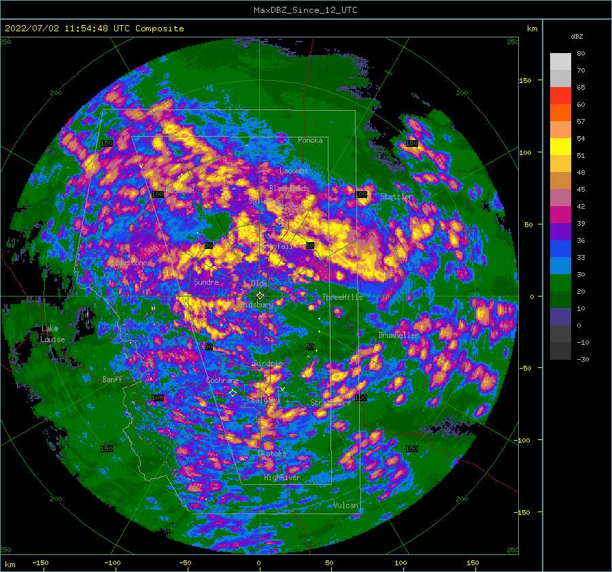The width and height of the screenshot is (612, 572).
Task: Choose the white 70-80 dBZ legend swatch
Action: coord(560,62)
